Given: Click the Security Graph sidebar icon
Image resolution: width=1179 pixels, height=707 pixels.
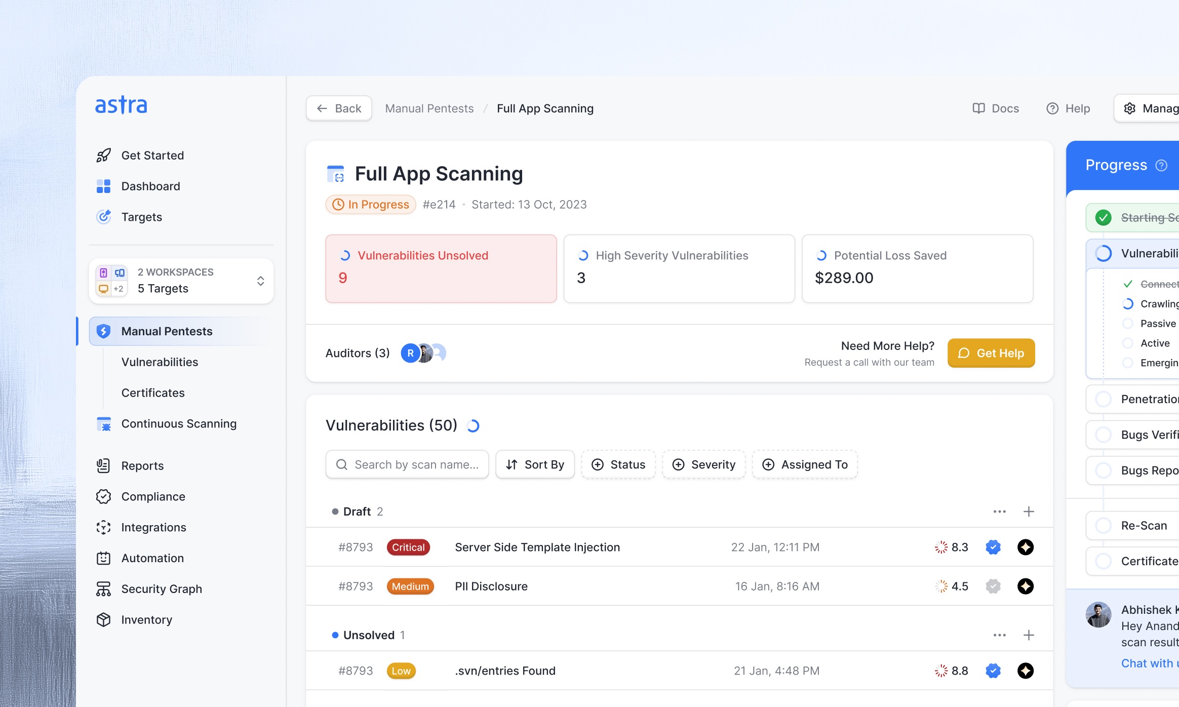Looking at the screenshot, I should [x=103, y=589].
